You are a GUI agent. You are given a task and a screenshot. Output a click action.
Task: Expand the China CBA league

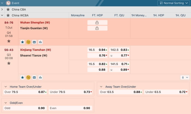tap(2, 9)
